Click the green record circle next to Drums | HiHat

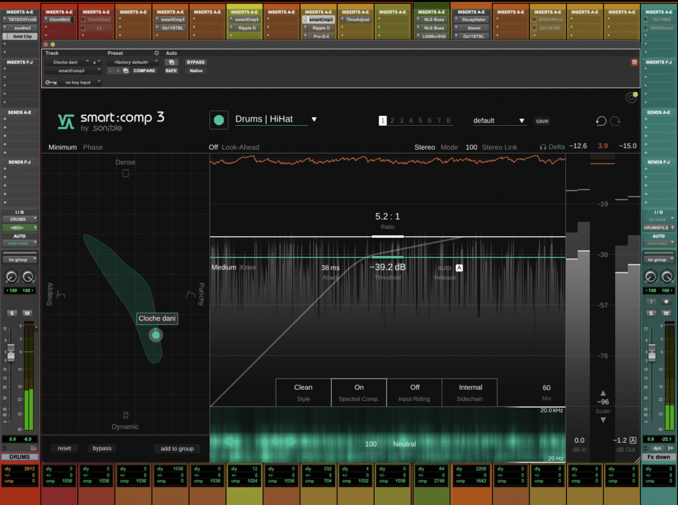coord(219,120)
